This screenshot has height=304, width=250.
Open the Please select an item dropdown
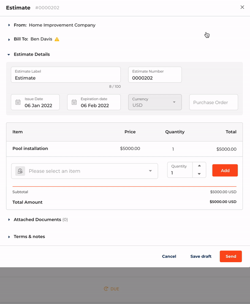point(85,171)
